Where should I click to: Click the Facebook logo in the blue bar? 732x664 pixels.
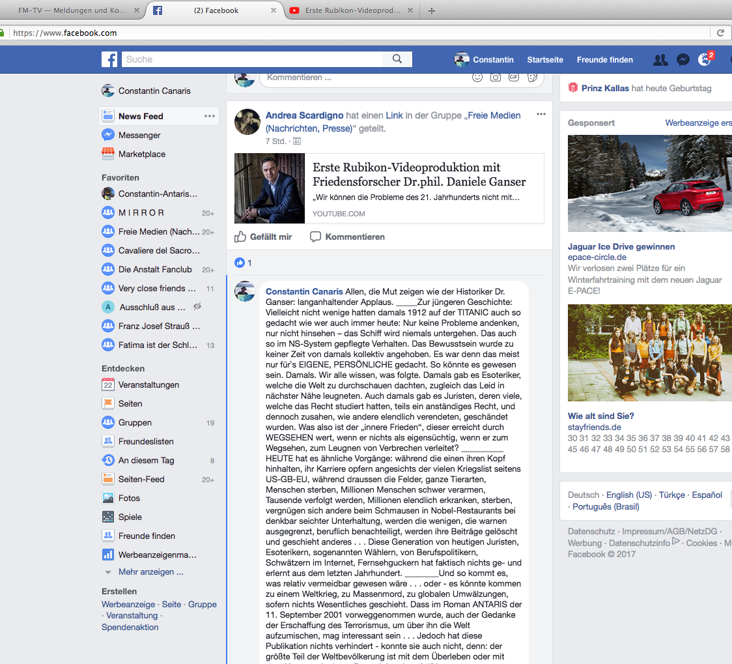(x=109, y=59)
